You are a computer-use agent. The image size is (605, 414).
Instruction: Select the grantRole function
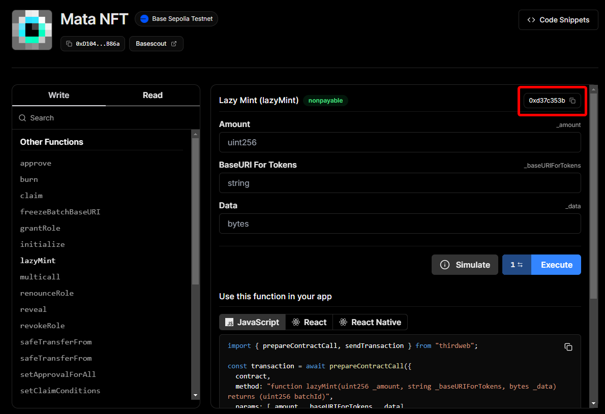(x=40, y=228)
